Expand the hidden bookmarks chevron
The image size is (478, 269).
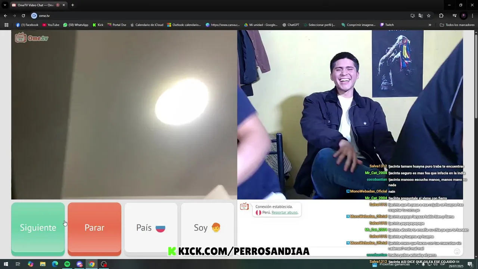(430, 25)
